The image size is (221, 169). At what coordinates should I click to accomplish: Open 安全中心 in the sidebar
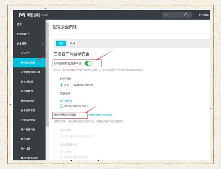(x=25, y=53)
